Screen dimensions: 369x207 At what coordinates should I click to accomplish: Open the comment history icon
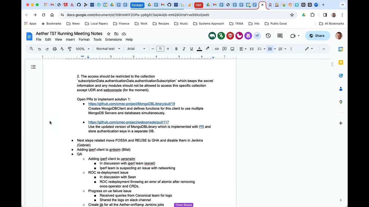click(280, 36)
